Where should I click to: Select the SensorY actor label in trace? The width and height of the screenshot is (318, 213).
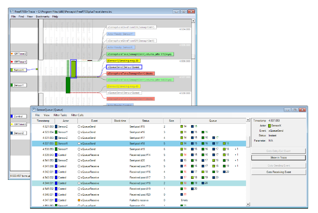[18, 85]
